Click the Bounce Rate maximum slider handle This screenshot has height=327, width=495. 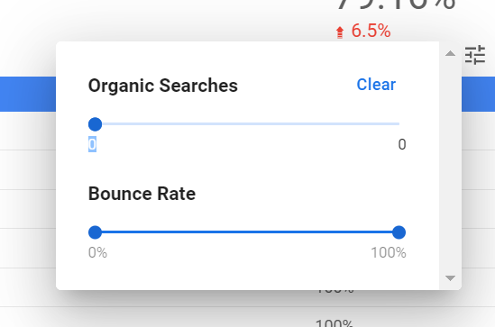coord(399,232)
